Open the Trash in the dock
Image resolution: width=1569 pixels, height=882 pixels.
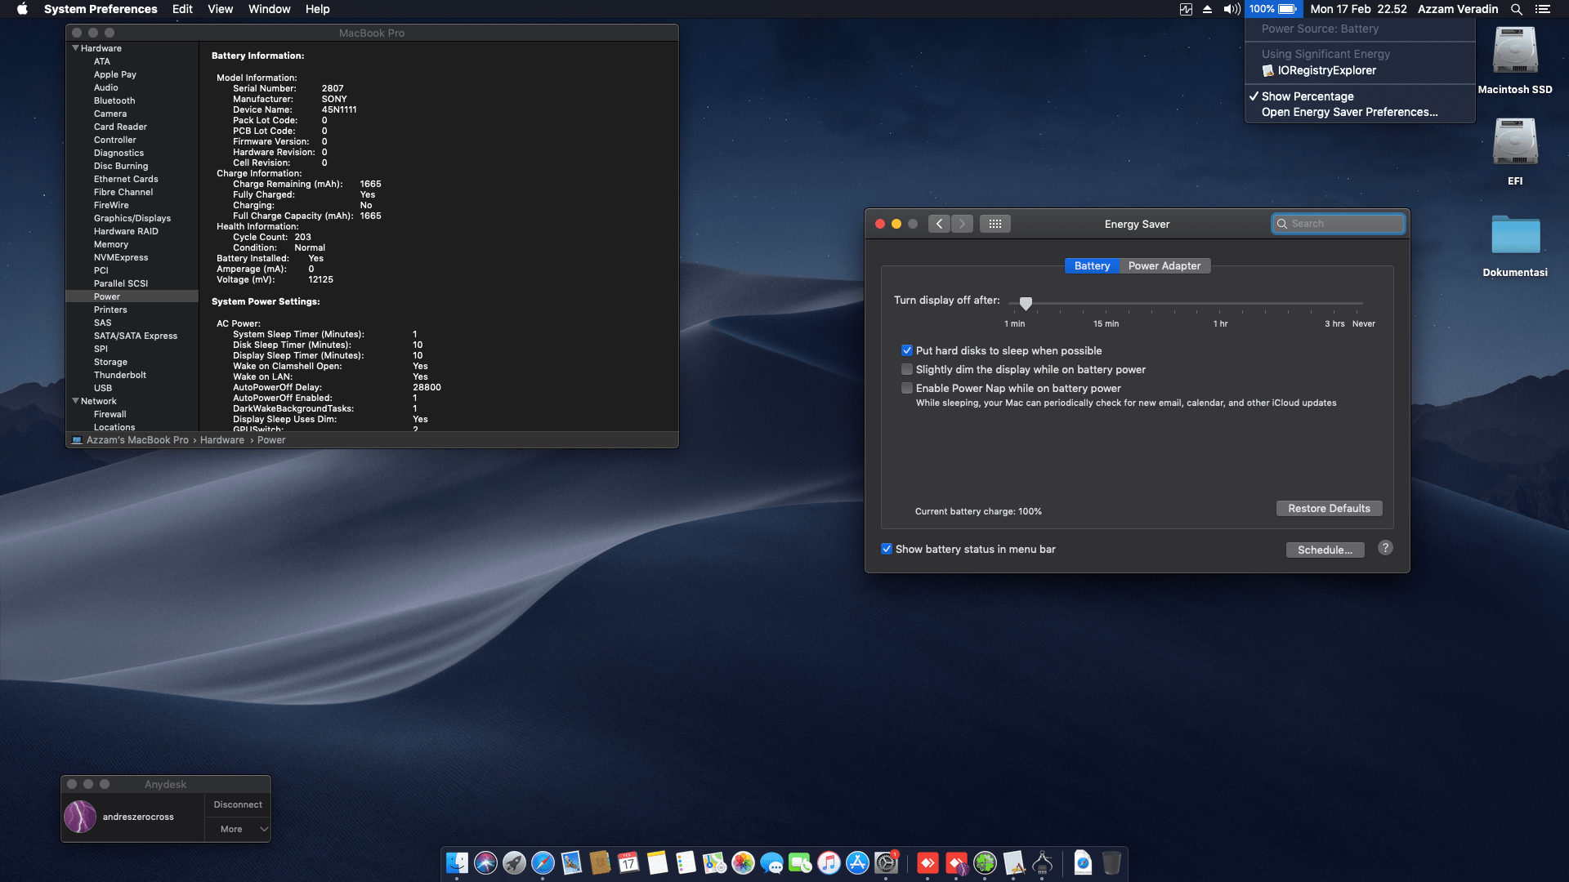1111,862
